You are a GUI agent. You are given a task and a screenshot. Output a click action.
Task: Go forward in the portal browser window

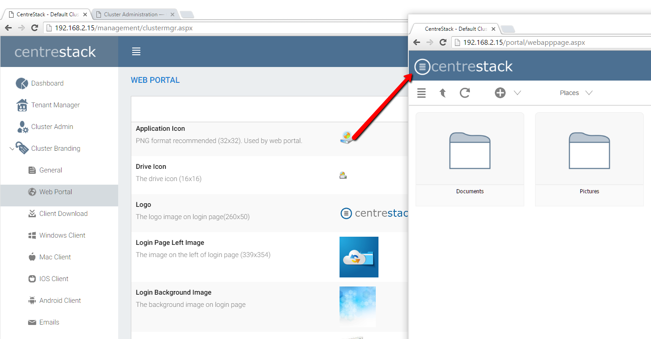pos(430,43)
